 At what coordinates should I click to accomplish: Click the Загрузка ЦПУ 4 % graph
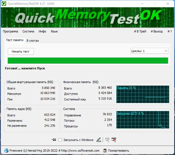(x=143, y=120)
